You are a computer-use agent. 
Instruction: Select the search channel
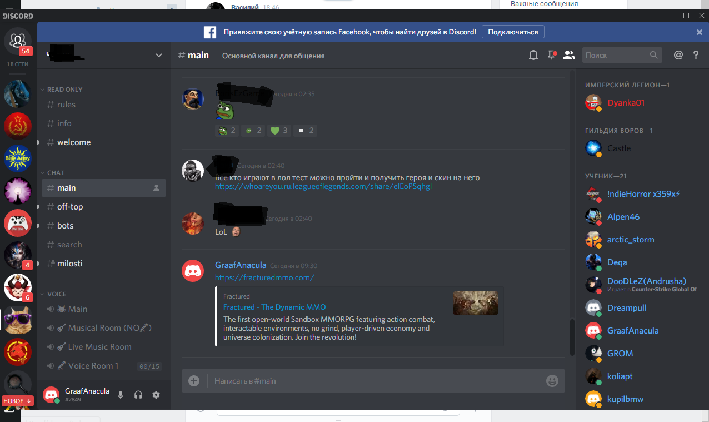[x=104, y=245]
